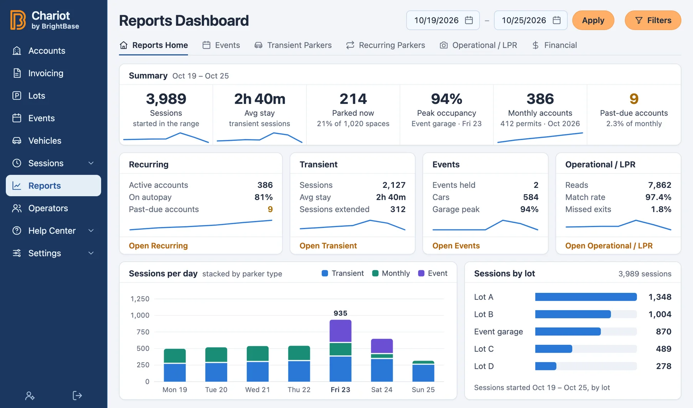Click the Events calendar icon in sidebar
This screenshot has height=408, width=693.
[x=17, y=118]
